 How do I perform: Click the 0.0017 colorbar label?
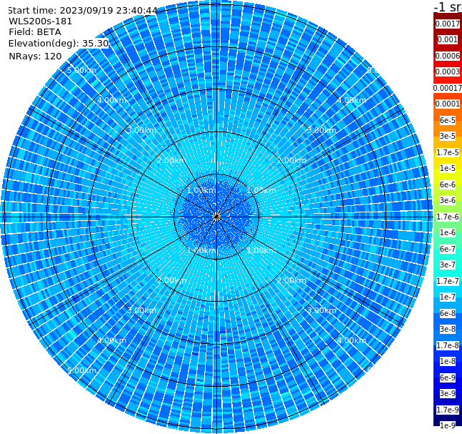point(448,24)
